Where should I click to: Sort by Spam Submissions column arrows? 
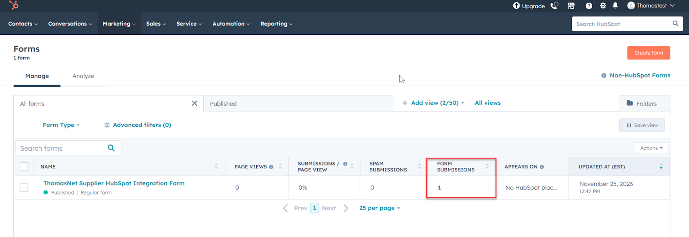pyautogui.click(x=419, y=167)
